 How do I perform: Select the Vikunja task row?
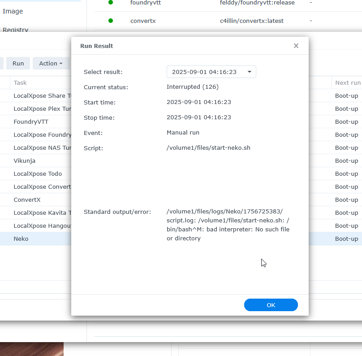tap(25, 161)
